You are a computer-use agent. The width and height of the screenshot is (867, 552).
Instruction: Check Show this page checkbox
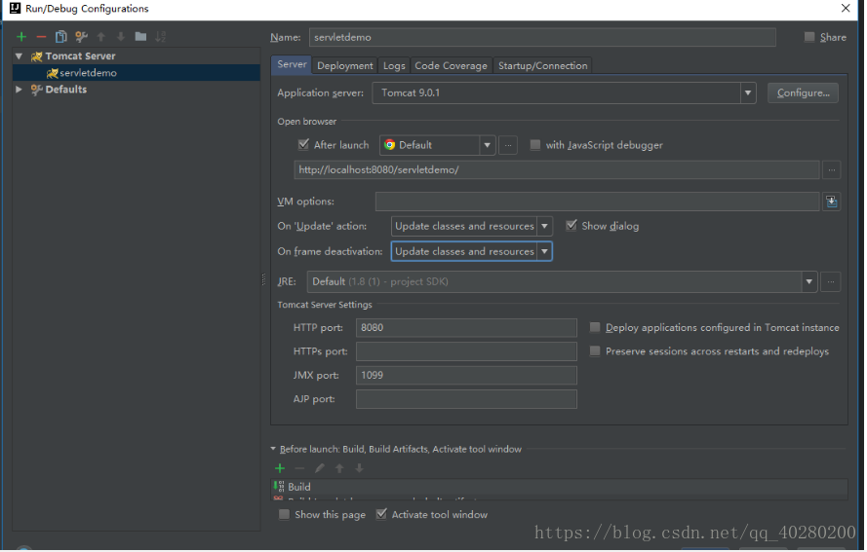click(284, 514)
